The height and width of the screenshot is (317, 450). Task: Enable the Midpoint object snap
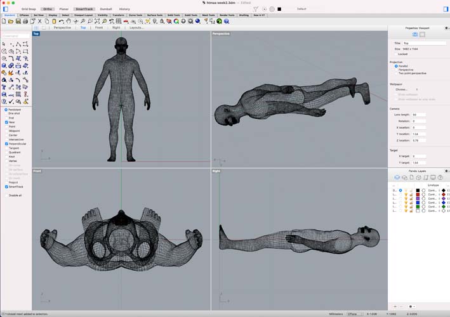6,131
